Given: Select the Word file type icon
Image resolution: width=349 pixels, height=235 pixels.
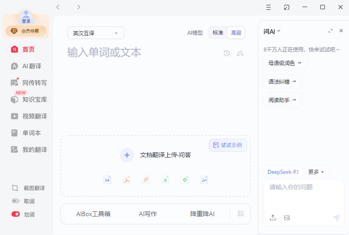Looking at the screenshot, I should tap(107, 180).
